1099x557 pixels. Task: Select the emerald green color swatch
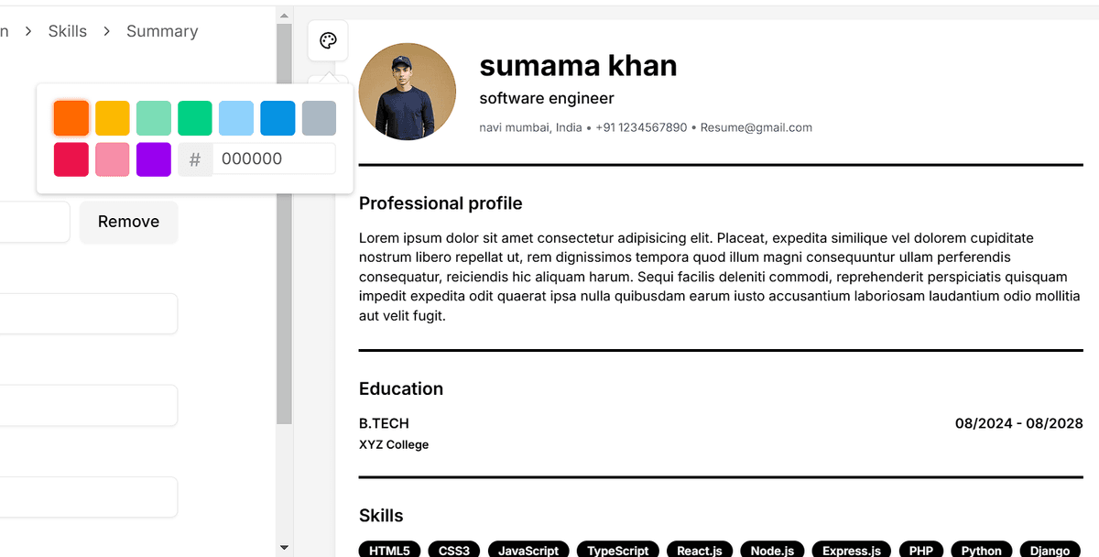point(195,118)
